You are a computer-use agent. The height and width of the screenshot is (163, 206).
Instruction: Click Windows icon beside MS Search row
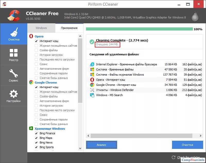92,95
